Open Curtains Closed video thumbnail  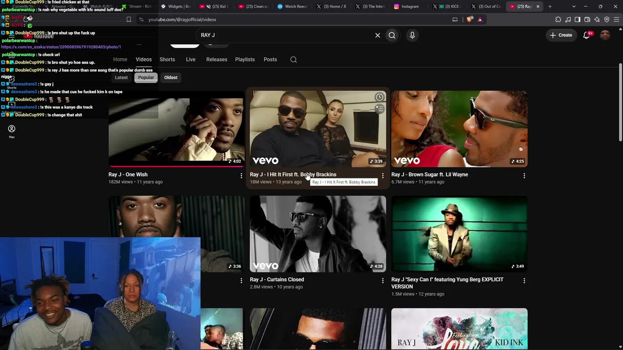tap(318, 233)
